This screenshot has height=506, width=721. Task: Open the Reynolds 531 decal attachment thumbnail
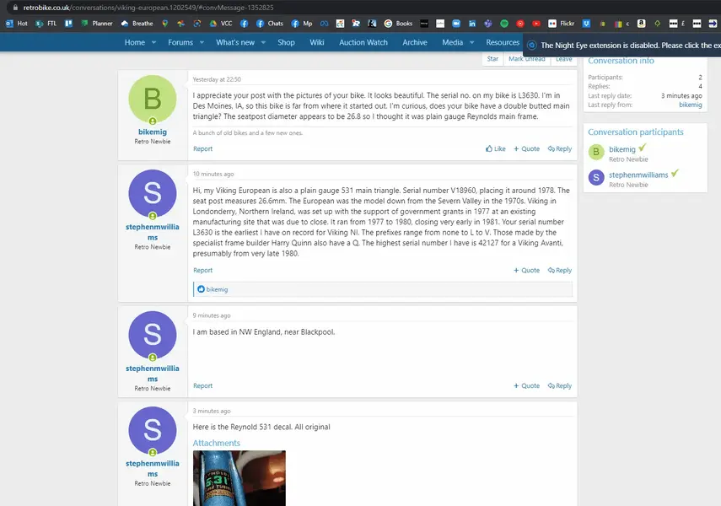click(x=239, y=478)
